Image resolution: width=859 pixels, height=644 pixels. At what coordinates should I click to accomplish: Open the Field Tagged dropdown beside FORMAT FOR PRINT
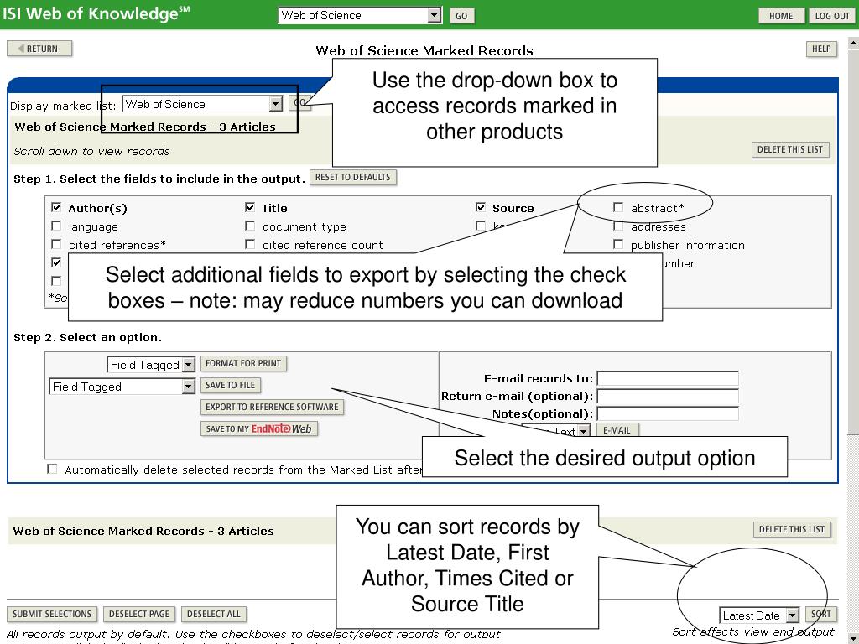[151, 365]
